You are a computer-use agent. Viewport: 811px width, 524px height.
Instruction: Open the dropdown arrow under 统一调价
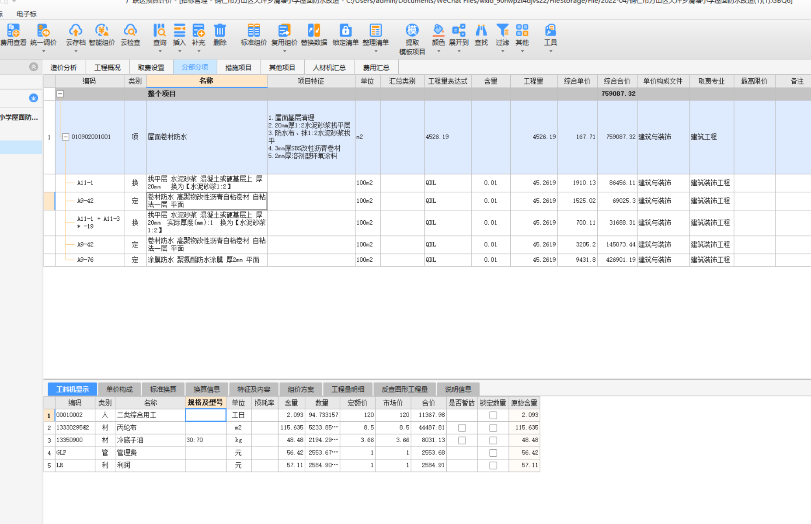click(43, 52)
